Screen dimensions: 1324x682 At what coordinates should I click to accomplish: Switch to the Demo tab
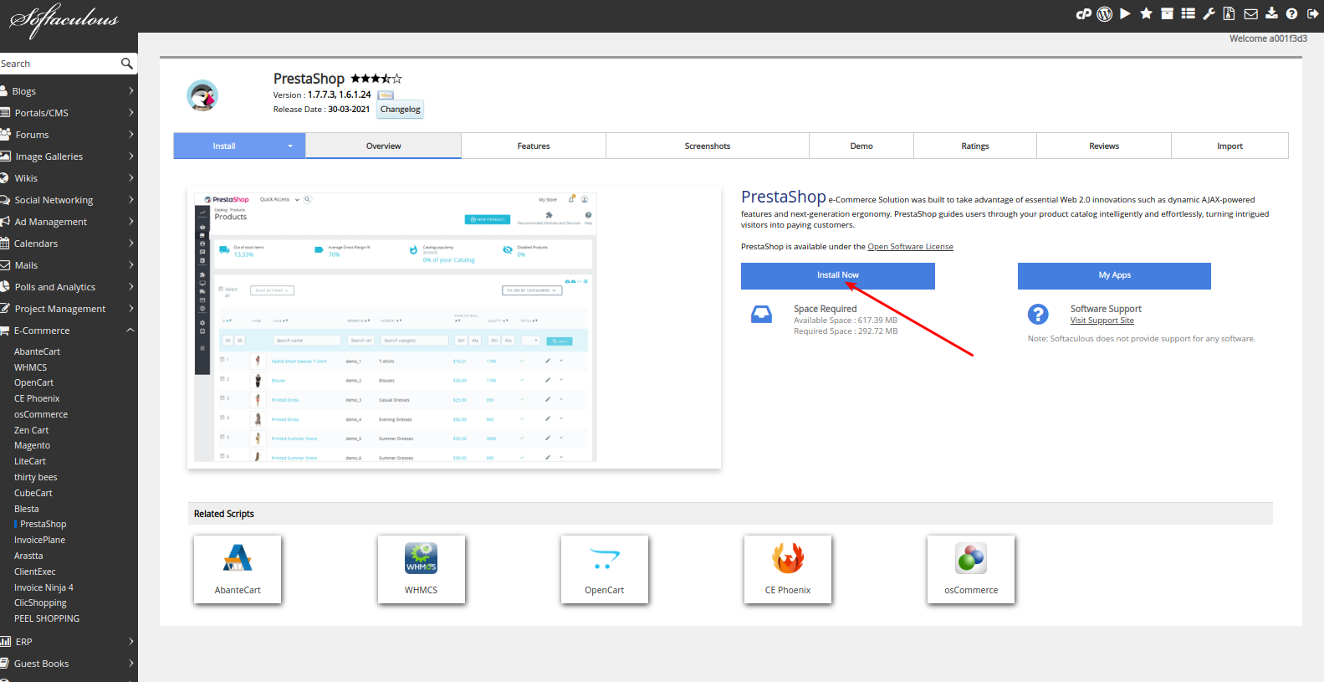pos(861,146)
